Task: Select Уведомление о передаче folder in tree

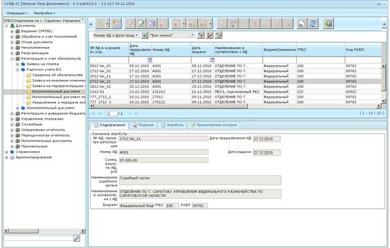Action: coord(56,102)
